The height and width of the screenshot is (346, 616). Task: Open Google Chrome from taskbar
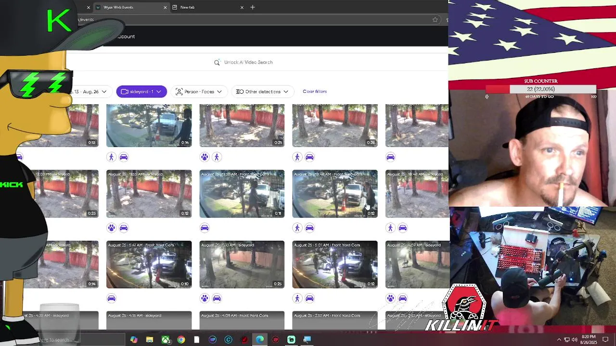tap(181, 340)
